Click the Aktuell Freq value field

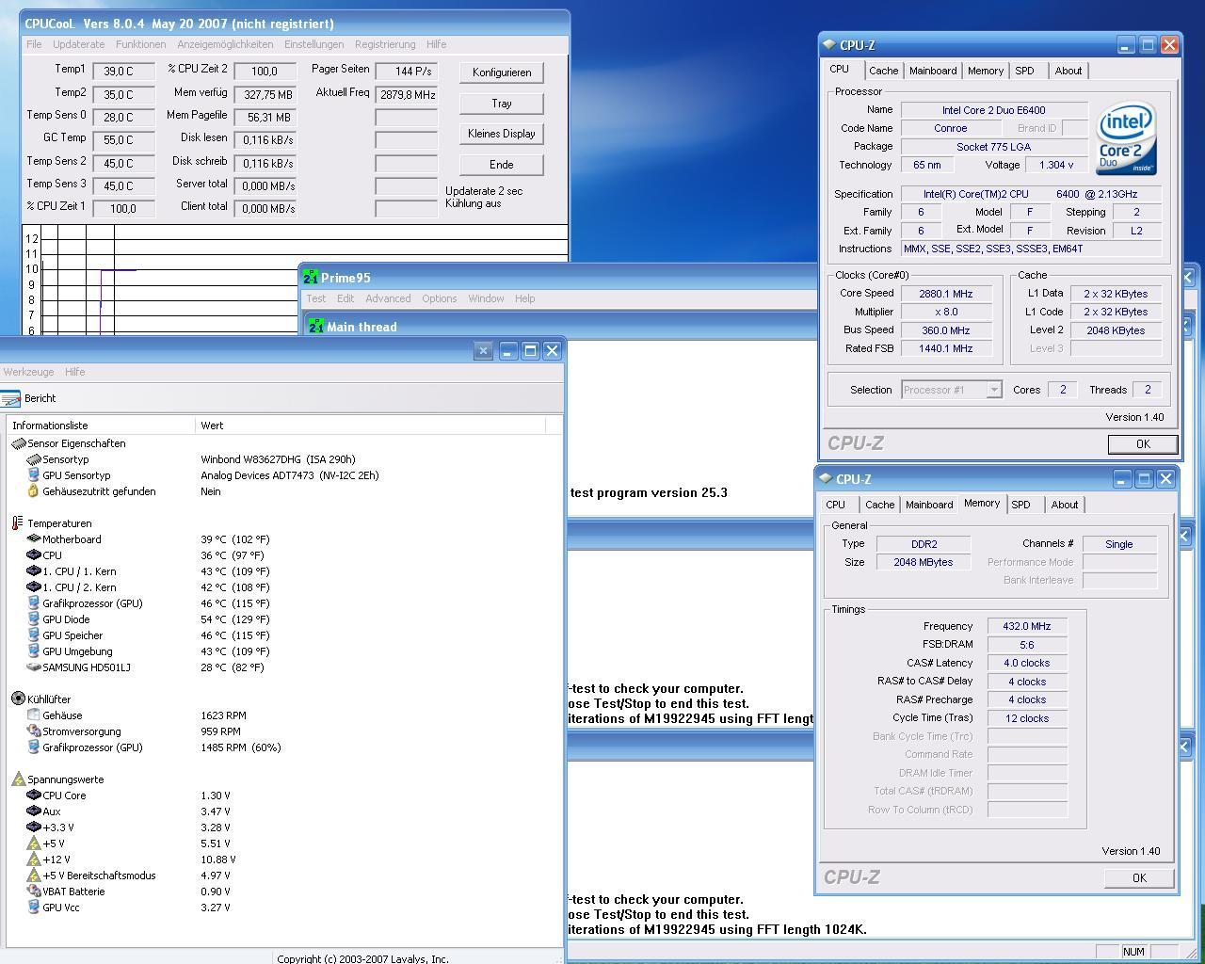[x=407, y=94]
